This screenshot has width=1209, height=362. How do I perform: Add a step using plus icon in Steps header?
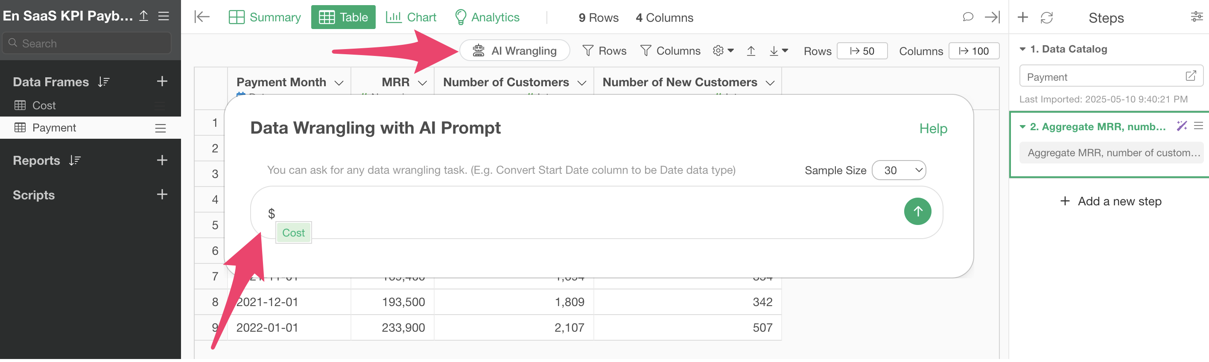pyautogui.click(x=1023, y=18)
